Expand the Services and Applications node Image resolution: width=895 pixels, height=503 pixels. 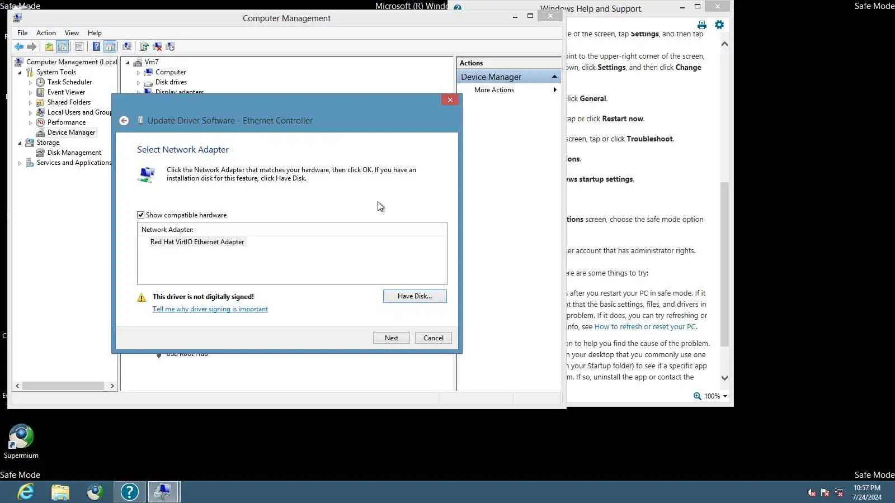pyautogui.click(x=20, y=163)
